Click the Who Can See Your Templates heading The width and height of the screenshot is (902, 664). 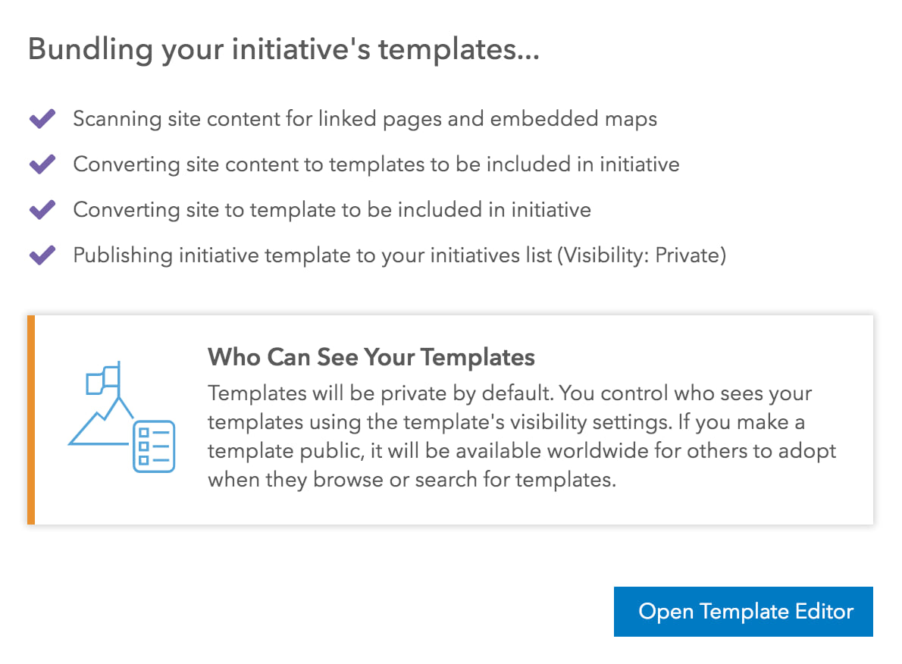click(371, 357)
